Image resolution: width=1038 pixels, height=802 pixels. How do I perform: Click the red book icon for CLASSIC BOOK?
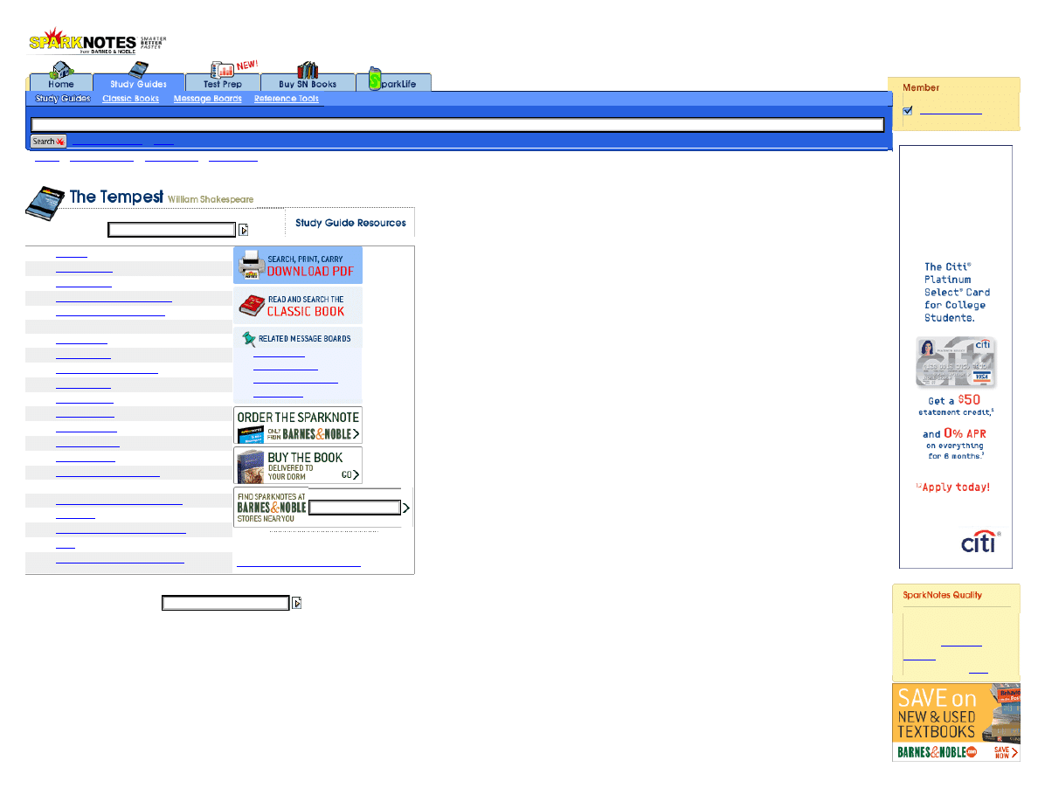252,305
